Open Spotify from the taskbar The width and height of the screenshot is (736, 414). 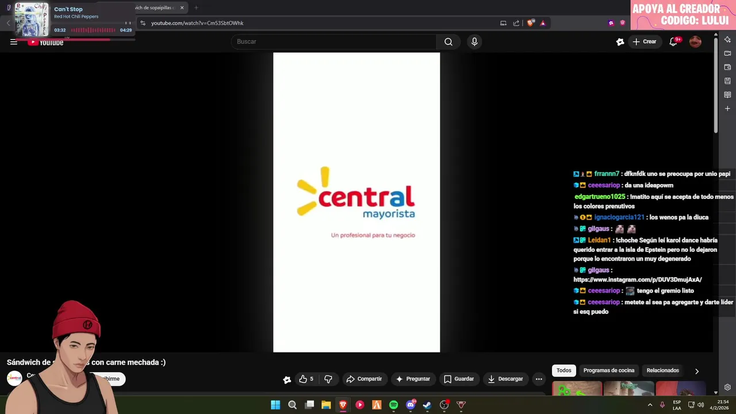click(x=393, y=405)
